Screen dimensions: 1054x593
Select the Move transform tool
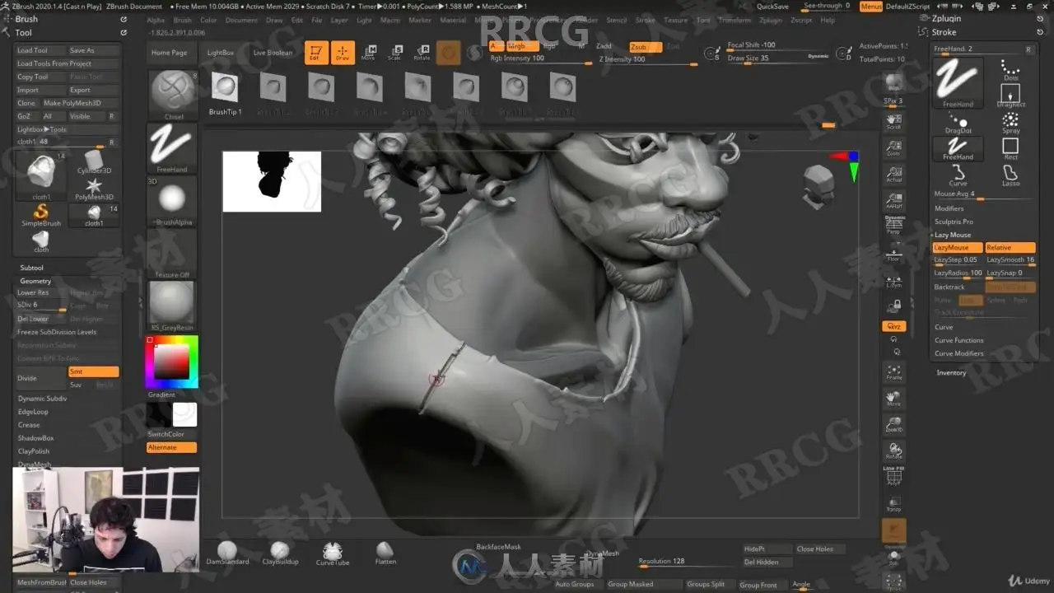click(x=368, y=53)
